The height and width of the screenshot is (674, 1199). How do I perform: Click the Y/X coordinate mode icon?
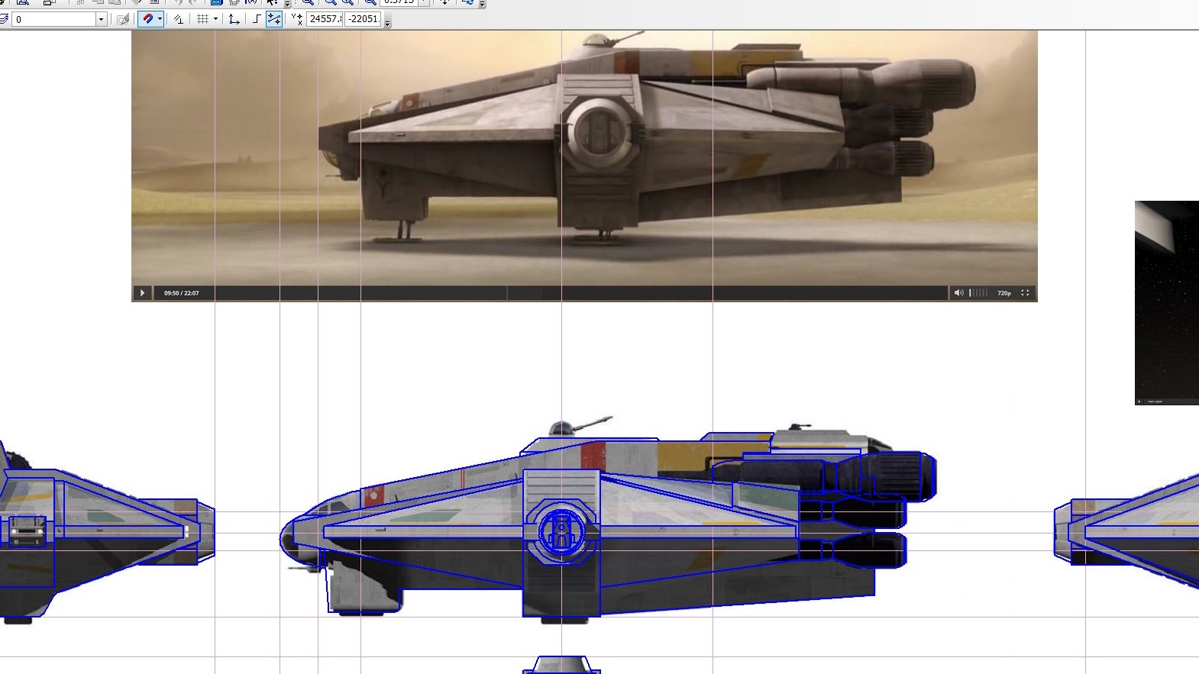pos(296,19)
